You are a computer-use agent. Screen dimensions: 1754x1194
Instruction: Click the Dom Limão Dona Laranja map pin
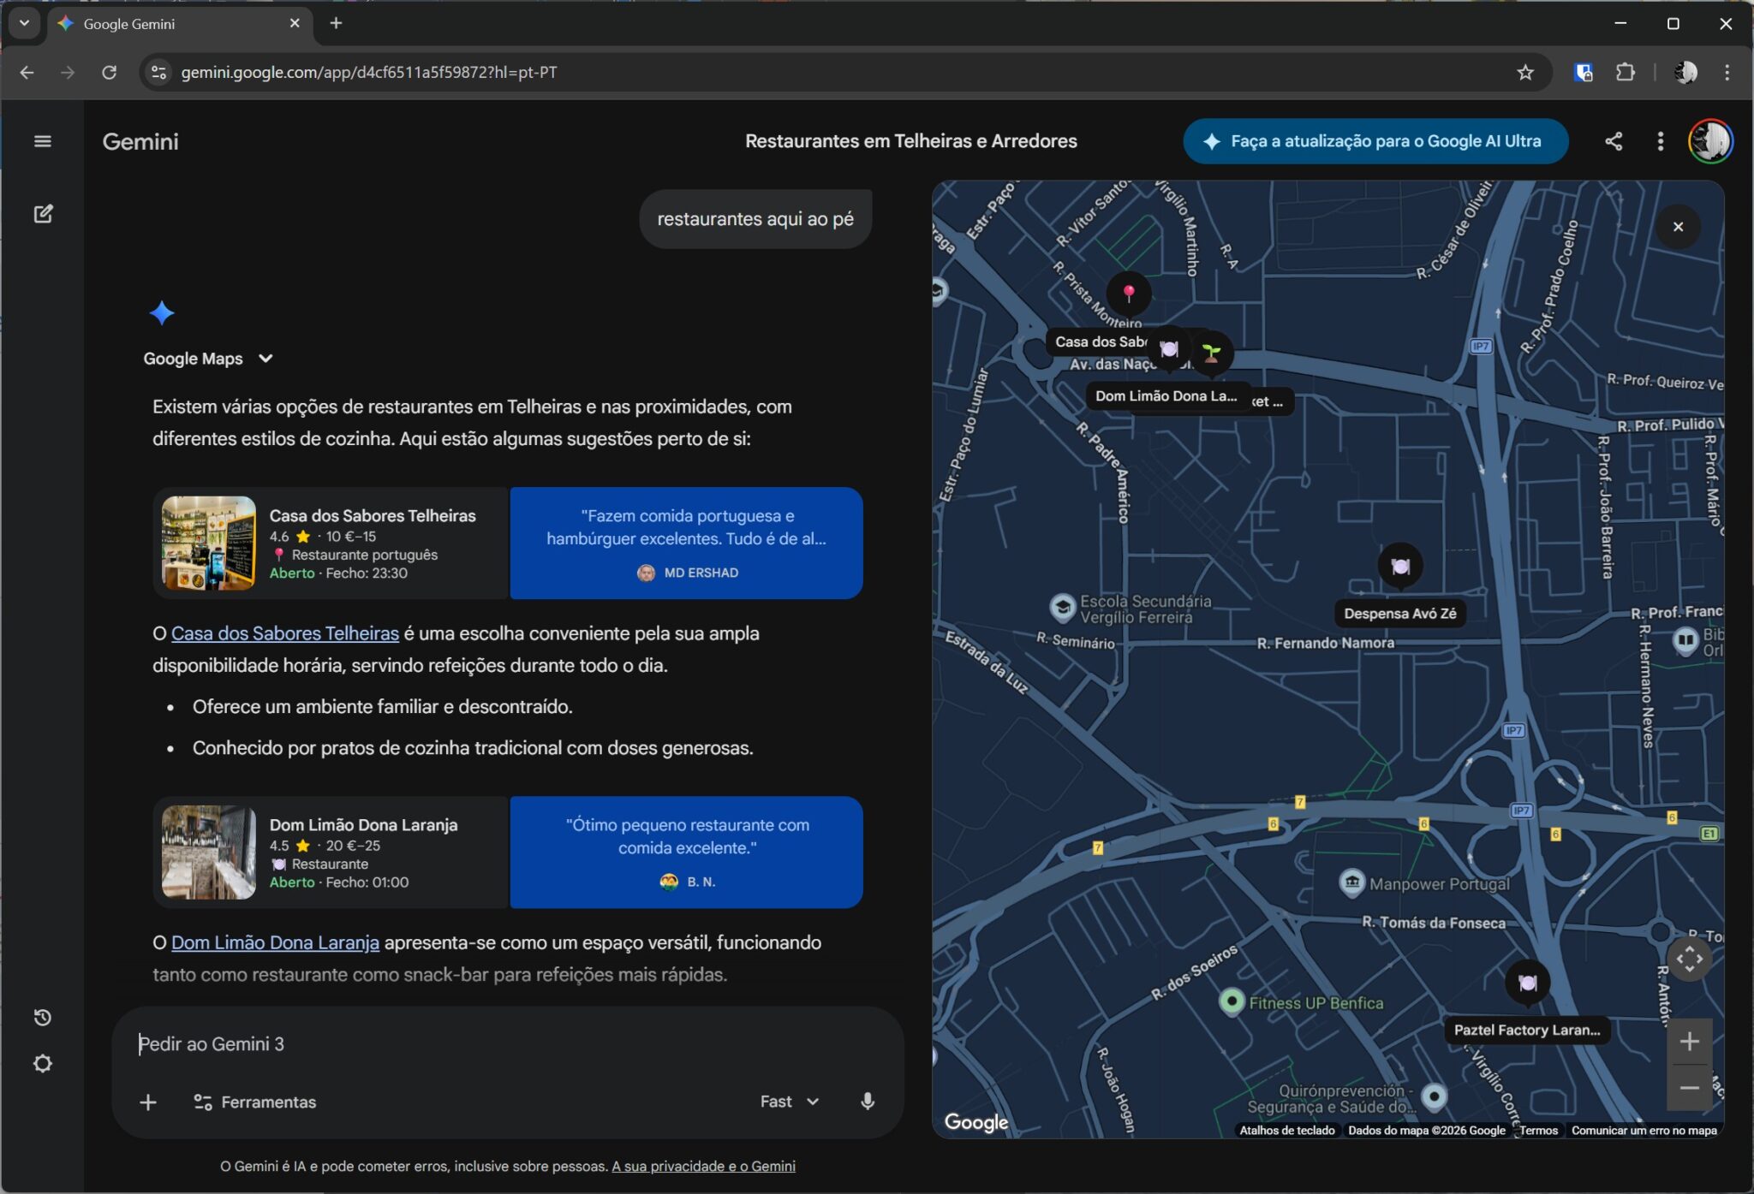[1169, 349]
